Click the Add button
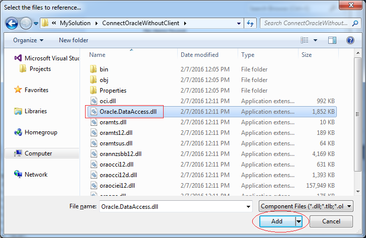The height and width of the screenshot is (238, 366). click(277, 221)
